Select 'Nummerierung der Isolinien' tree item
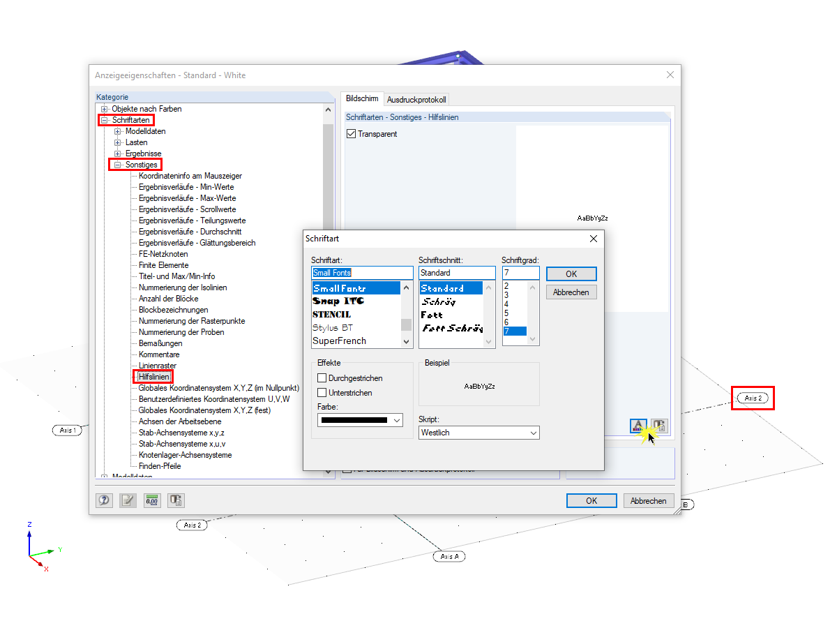Viewport: 837px width, 628px height. [x=183, y=287]
